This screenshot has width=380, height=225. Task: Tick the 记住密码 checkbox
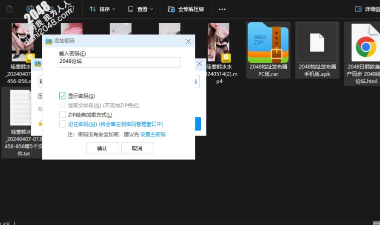pos(63,124)
